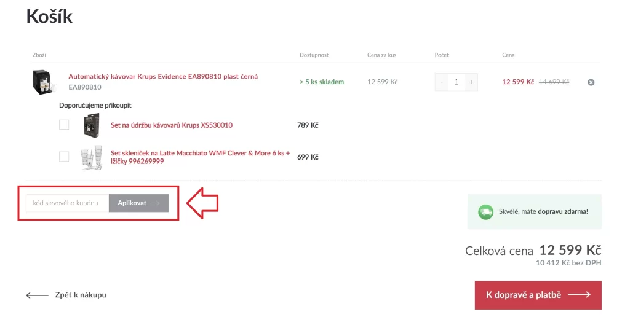The width and height of the screenshot is (630, 317).
Task: Click the 'Cena za kus' column header
Action: tap(381, 55)
